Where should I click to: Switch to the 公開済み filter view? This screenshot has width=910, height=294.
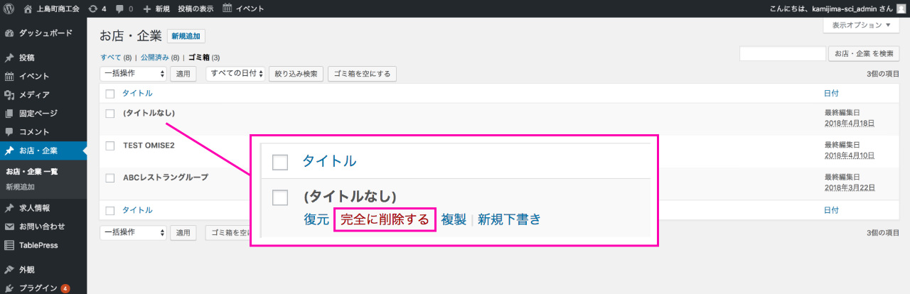[x=155, y=58]
